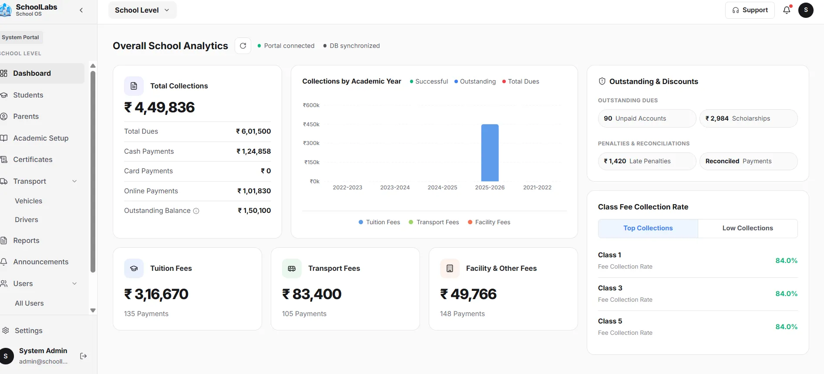Open the Reconciled Payments pill
The width and height of the screenshot is (824, 374).
(x=749, y=161)
